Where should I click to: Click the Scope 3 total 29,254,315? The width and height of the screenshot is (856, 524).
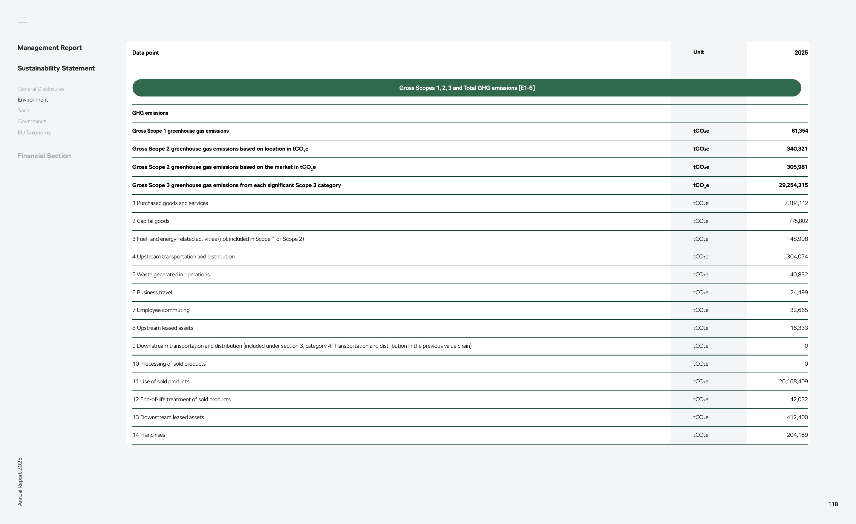click(793, 185)
